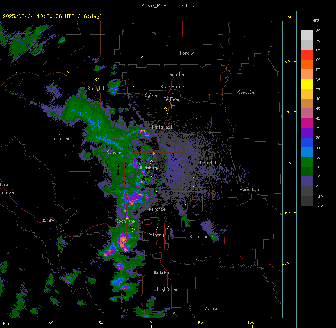The image size is (336, 328).
Task: Select the Vulcan label
Action: coord(211,309)
